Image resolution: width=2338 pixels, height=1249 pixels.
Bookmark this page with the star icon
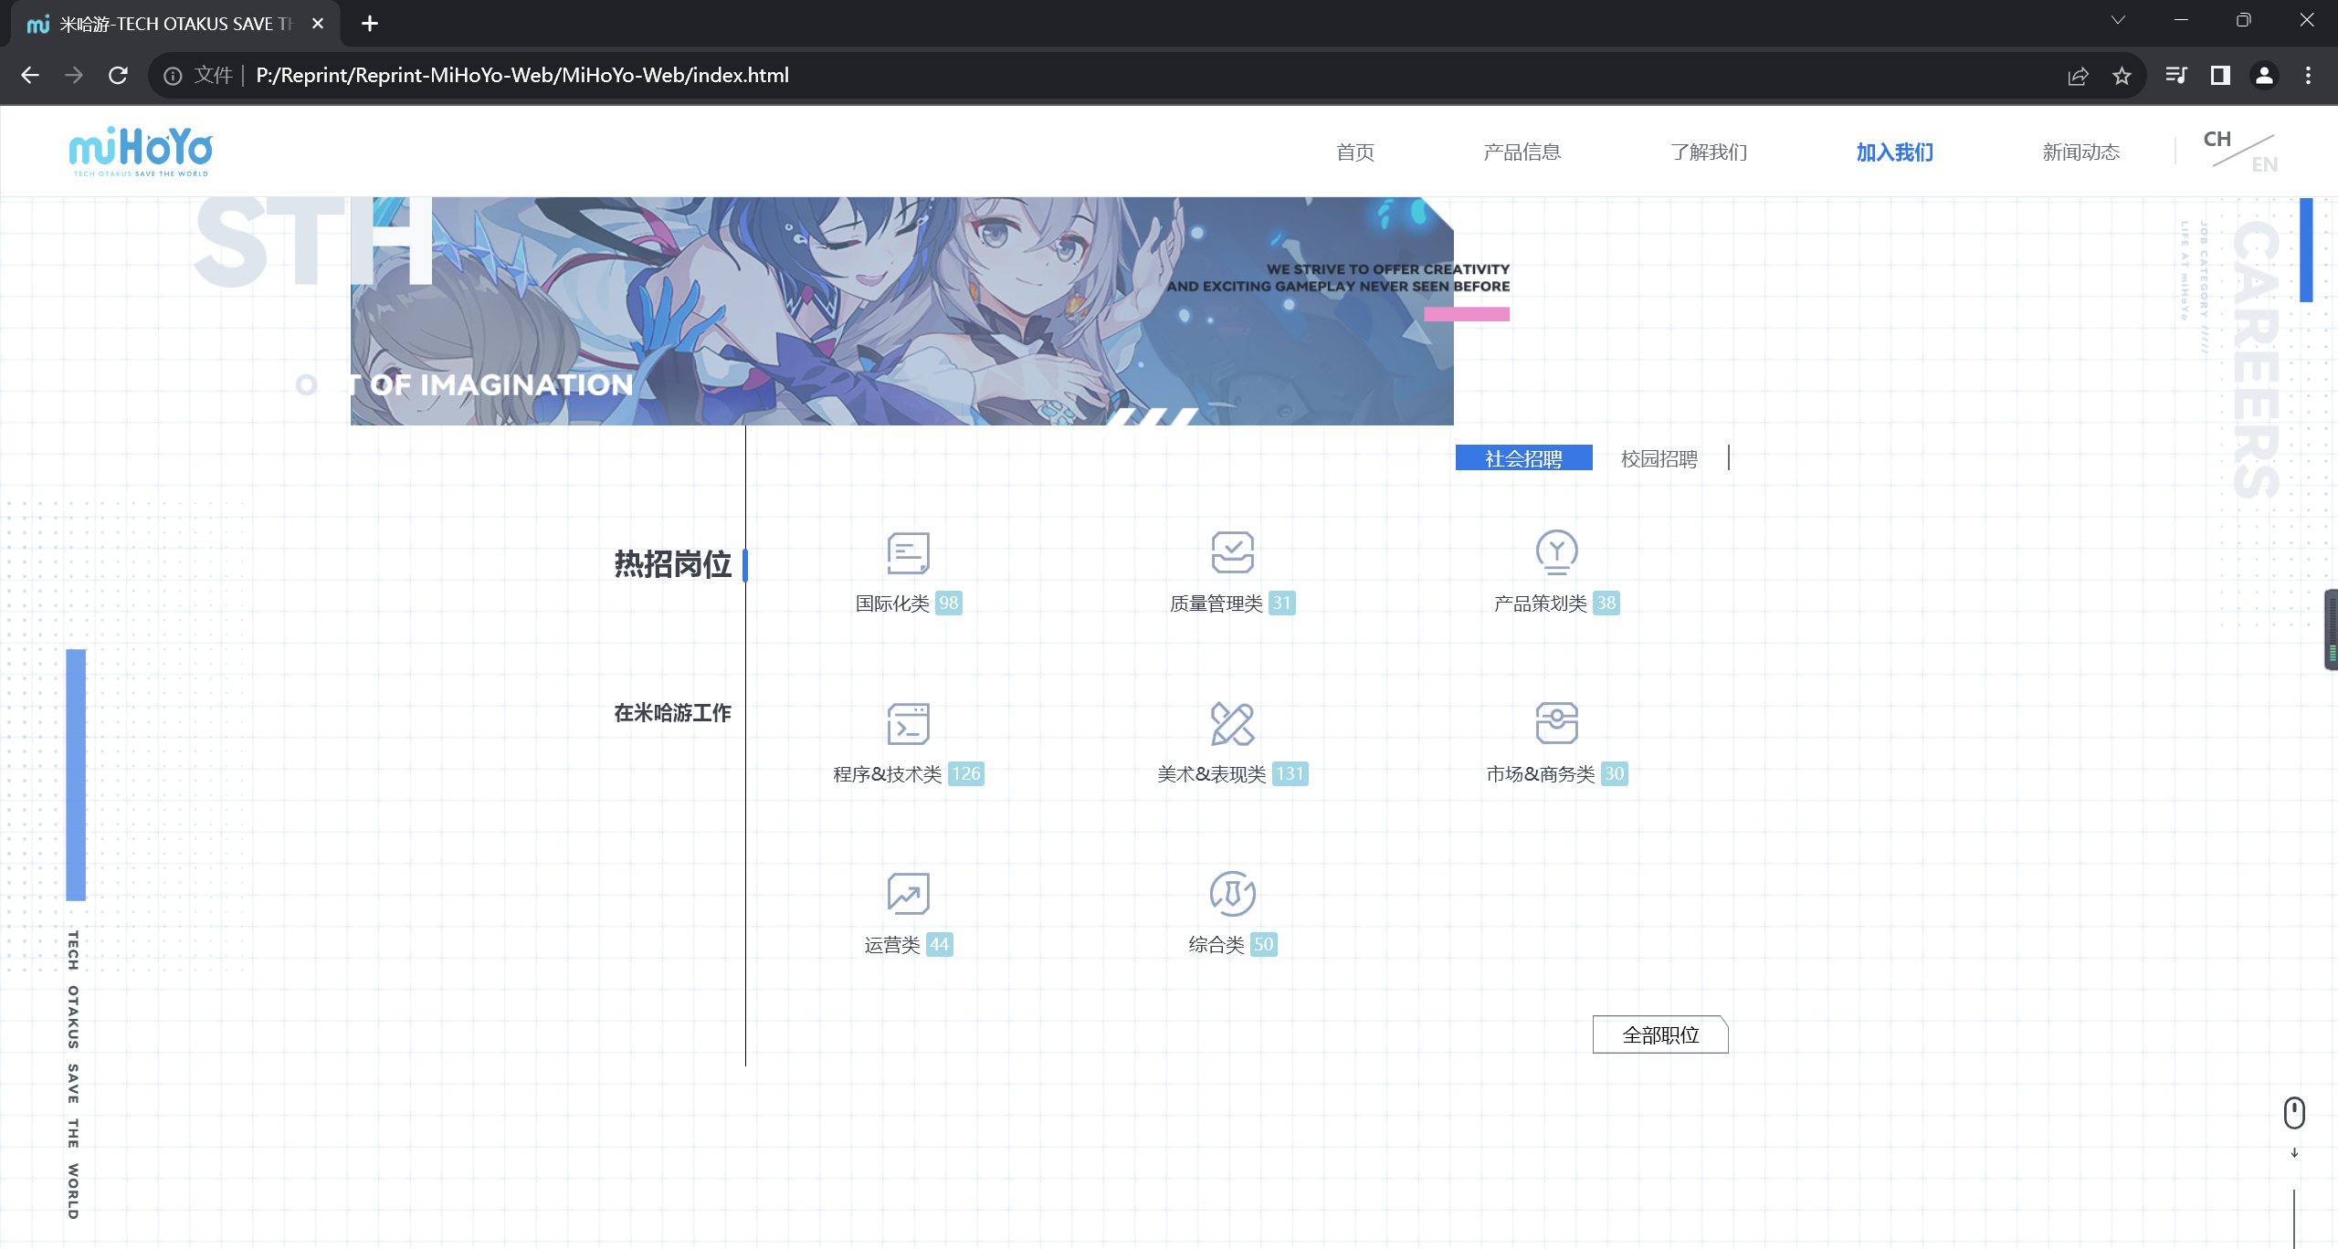[x=2122, y=76]
